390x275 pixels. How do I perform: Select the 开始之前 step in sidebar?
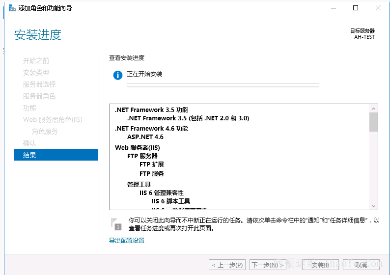point(36,61)
